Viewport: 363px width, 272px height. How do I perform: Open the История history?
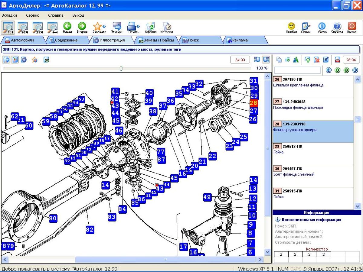click(x=166, y=28)
